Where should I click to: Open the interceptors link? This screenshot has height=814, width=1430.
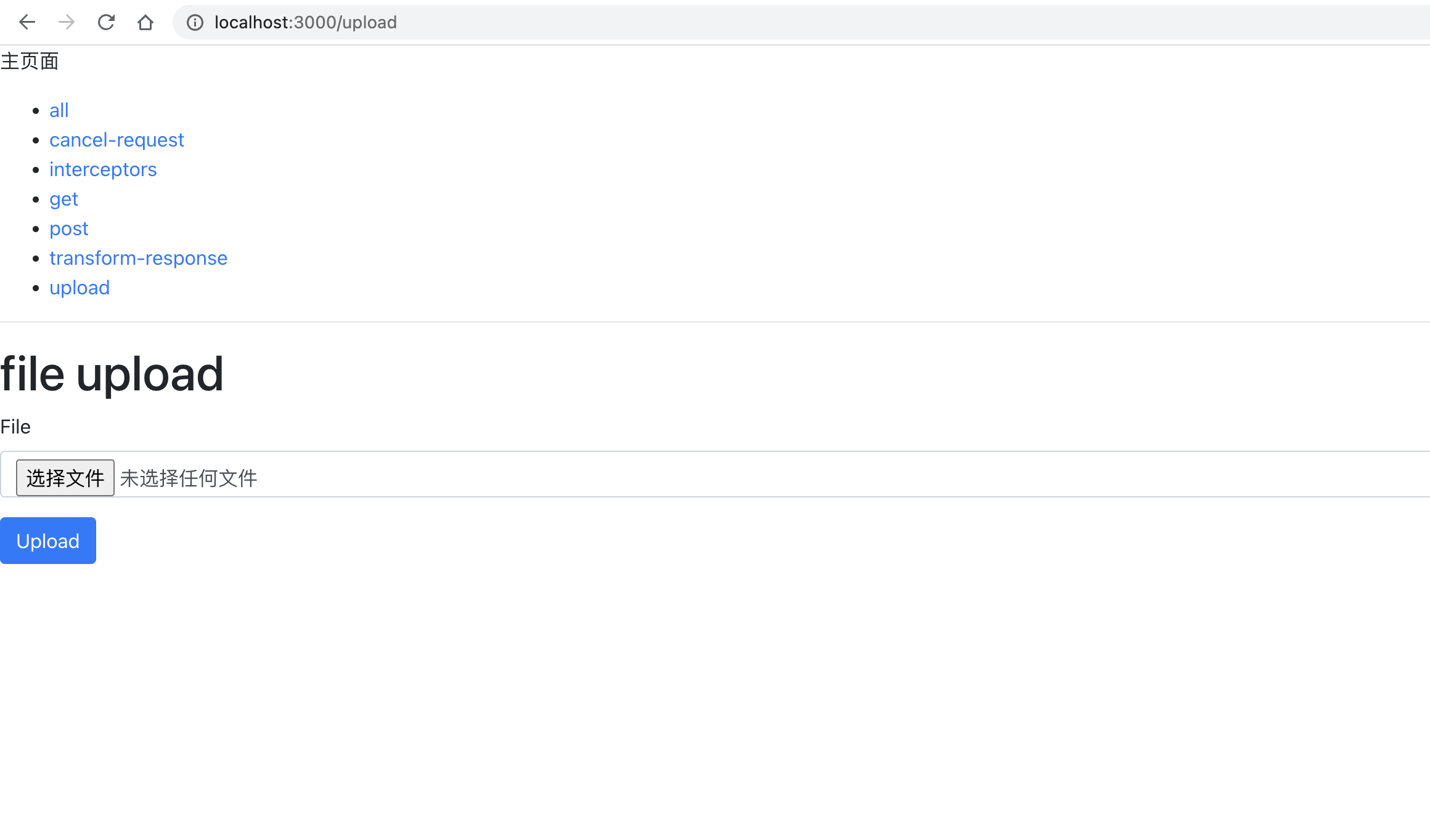[x=103, y=169]
